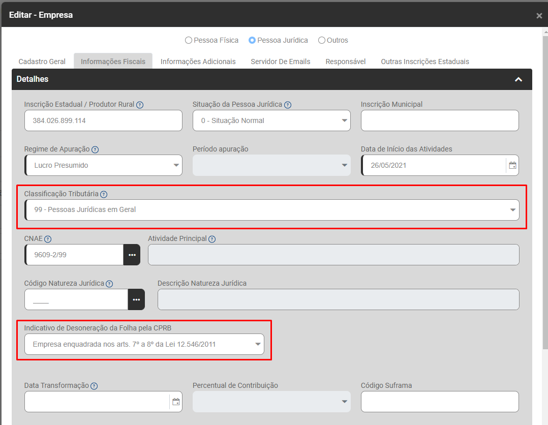Open Indicativo de Desoneração da Folha dropdown
Screen dimensions: 548x425
pos(144,344)
